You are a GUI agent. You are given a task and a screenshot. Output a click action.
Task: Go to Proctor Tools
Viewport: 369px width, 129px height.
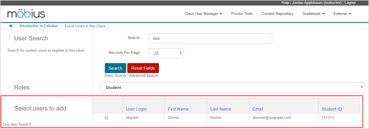242,14
